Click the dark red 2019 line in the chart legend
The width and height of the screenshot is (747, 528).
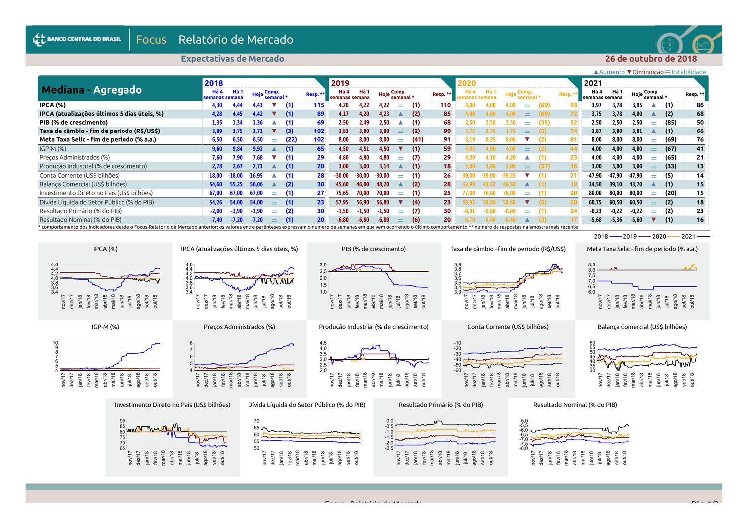click(x=644, y=237)
